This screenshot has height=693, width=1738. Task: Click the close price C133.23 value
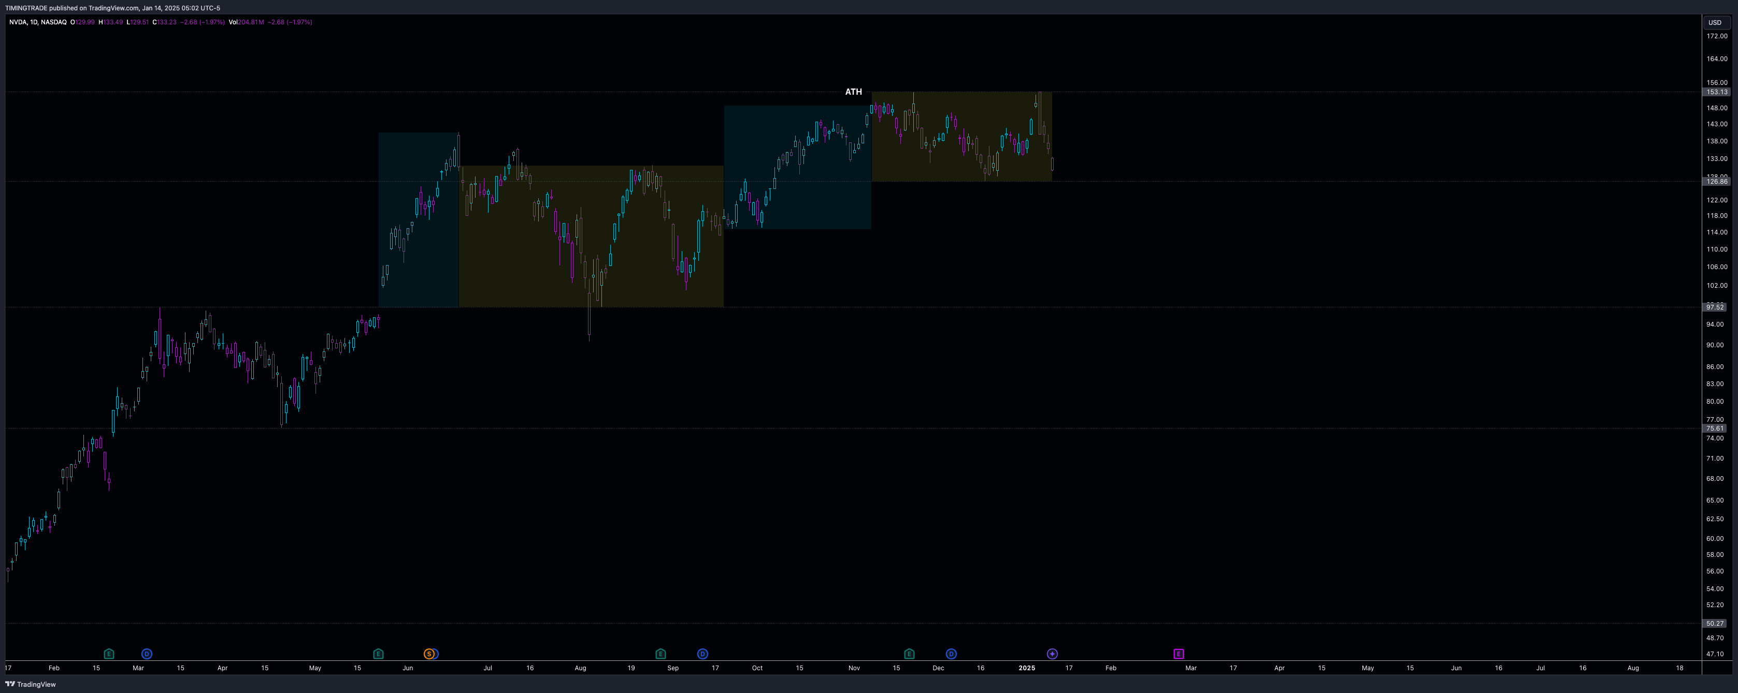coord(165,22)
